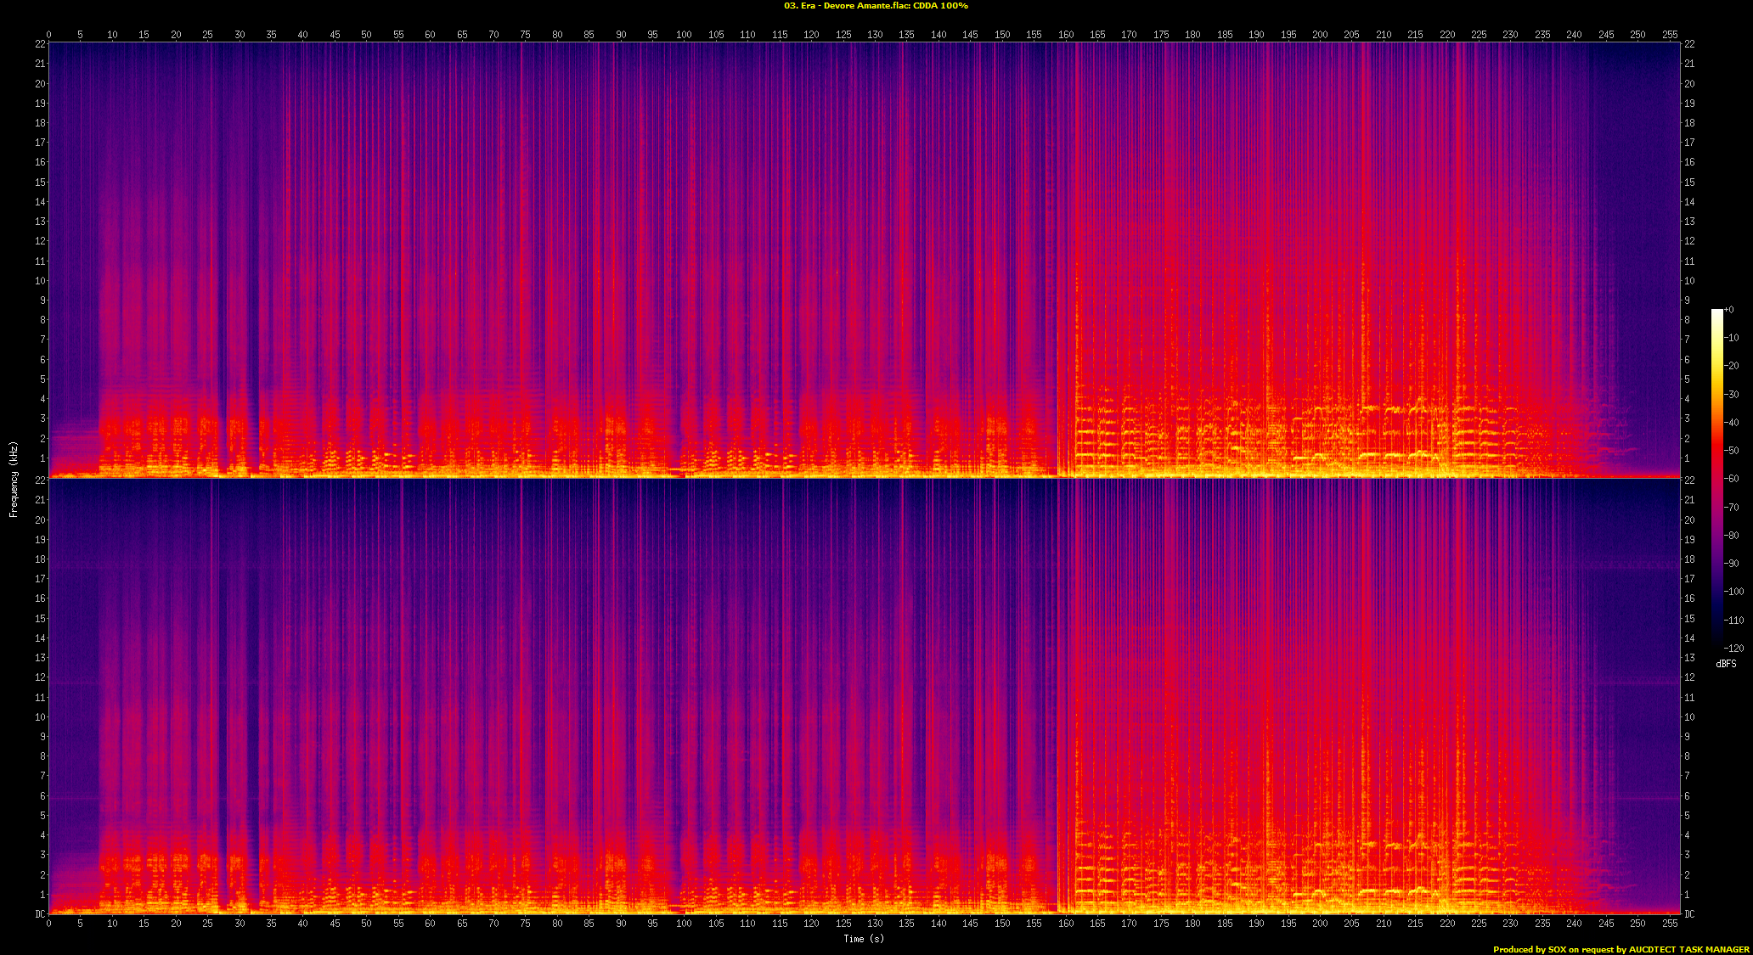The width and height of the screenshot is (1753, 955).
Task: Click the 160 second tick on top time axis
Action: coord(1066,35)
